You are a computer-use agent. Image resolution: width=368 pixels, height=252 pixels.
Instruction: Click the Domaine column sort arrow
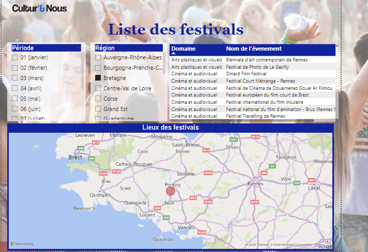[174, 54]
